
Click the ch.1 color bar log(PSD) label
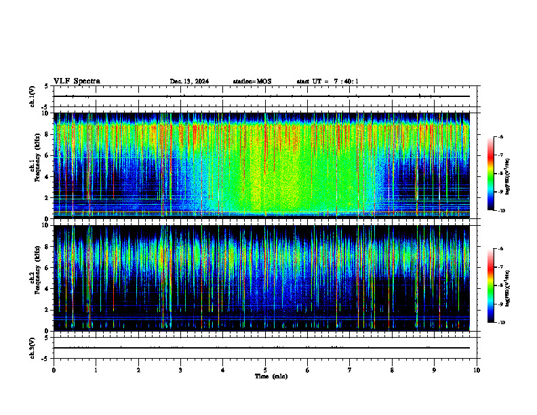click(x=507, y=176)
